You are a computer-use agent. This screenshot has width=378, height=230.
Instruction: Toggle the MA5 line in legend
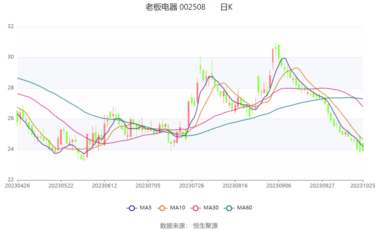coord(139,207)
